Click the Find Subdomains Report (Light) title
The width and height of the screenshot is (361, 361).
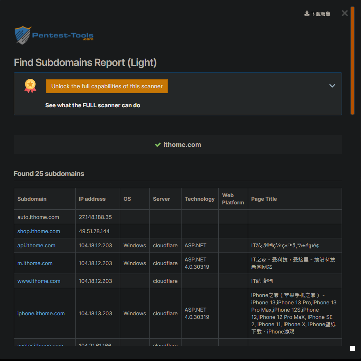pyautogui.click(x=85, y=63)
